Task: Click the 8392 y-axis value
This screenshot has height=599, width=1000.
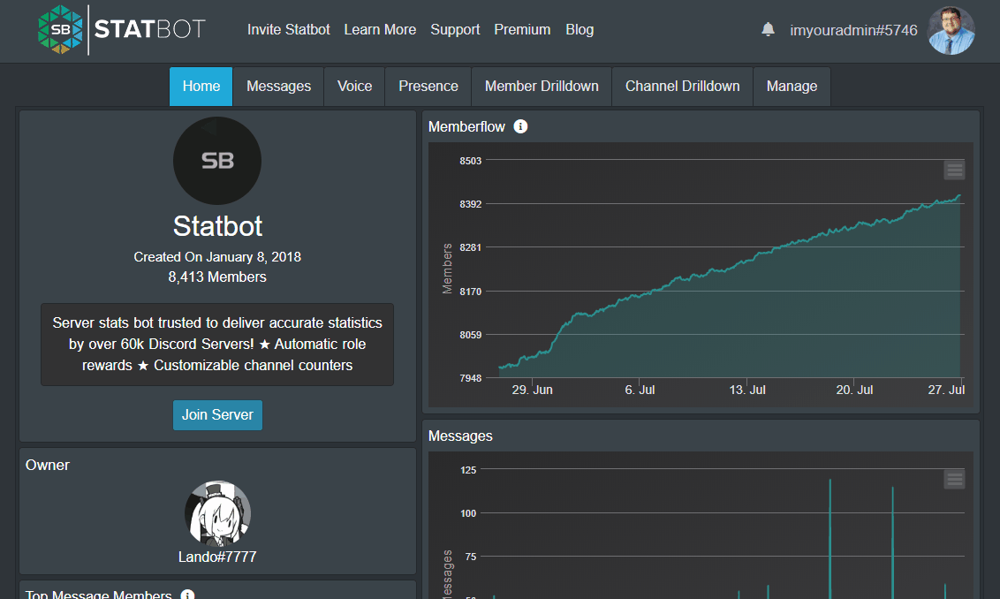Action: coord(471,204)
